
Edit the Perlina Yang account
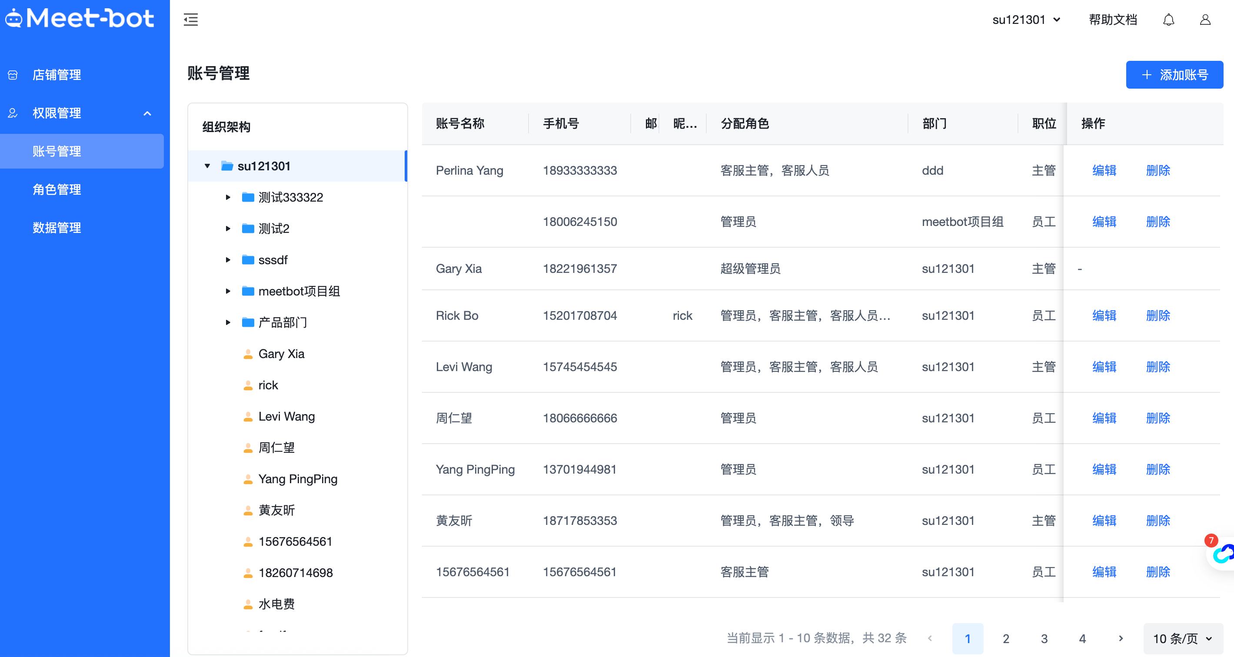(1104, 170)
